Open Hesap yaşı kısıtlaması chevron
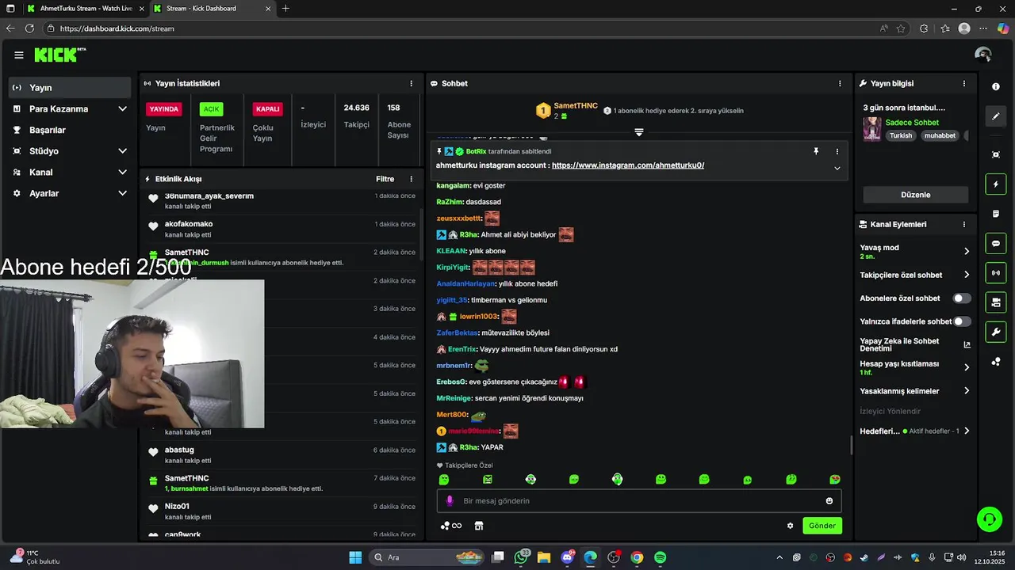The image size is (1015, 570). pyautogui.click(x=967, y=367)
